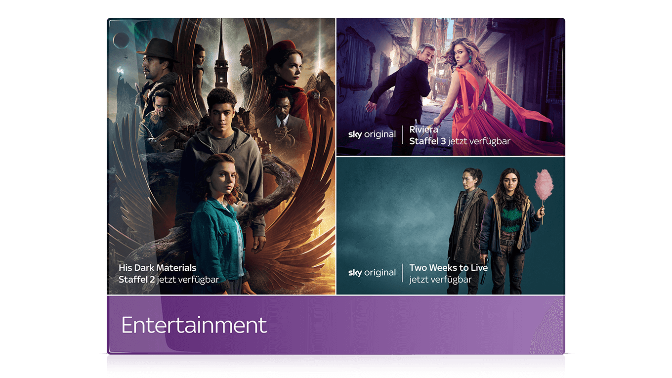Click 'Staffel 3 jetzt verfügbar' text

460,141
